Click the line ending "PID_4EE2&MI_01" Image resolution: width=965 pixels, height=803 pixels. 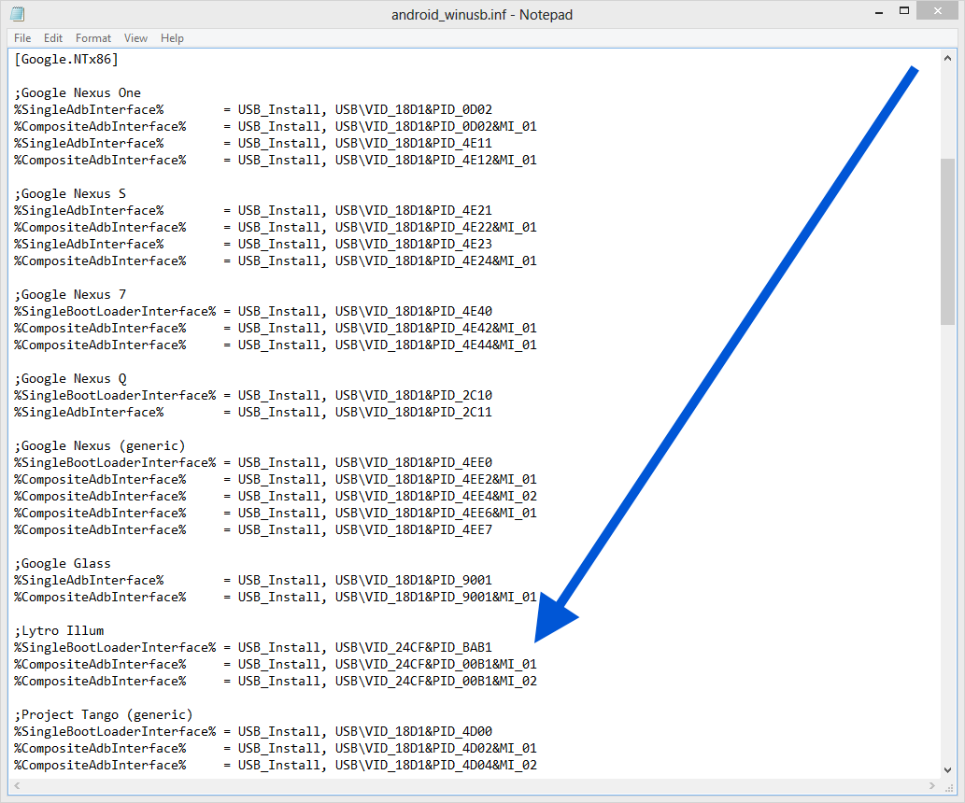click(x=275, y=479)
